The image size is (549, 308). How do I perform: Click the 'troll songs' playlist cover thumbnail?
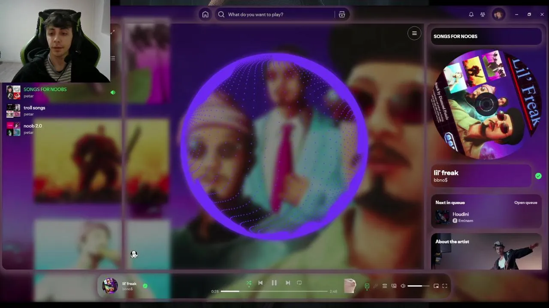coord(13,111)
